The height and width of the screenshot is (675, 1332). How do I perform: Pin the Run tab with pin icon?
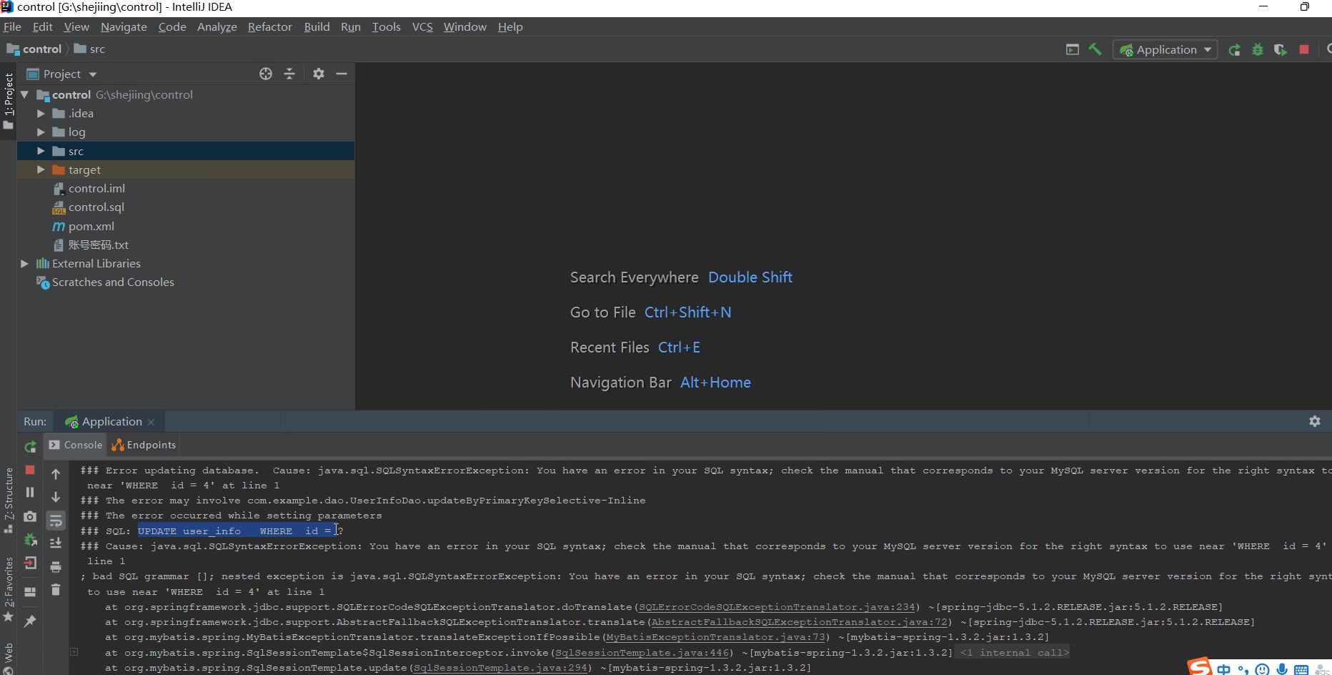(30, 621)
